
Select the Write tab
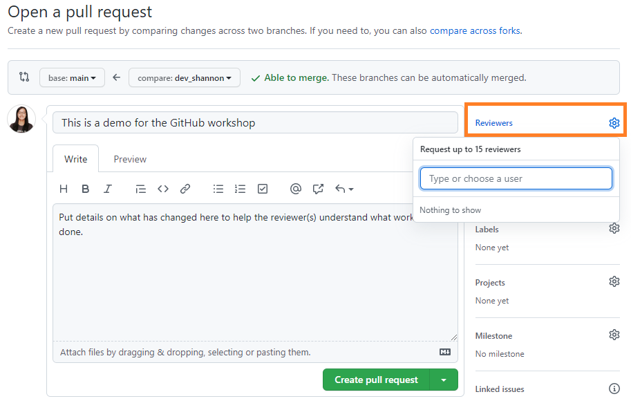(x=76, y=159)
